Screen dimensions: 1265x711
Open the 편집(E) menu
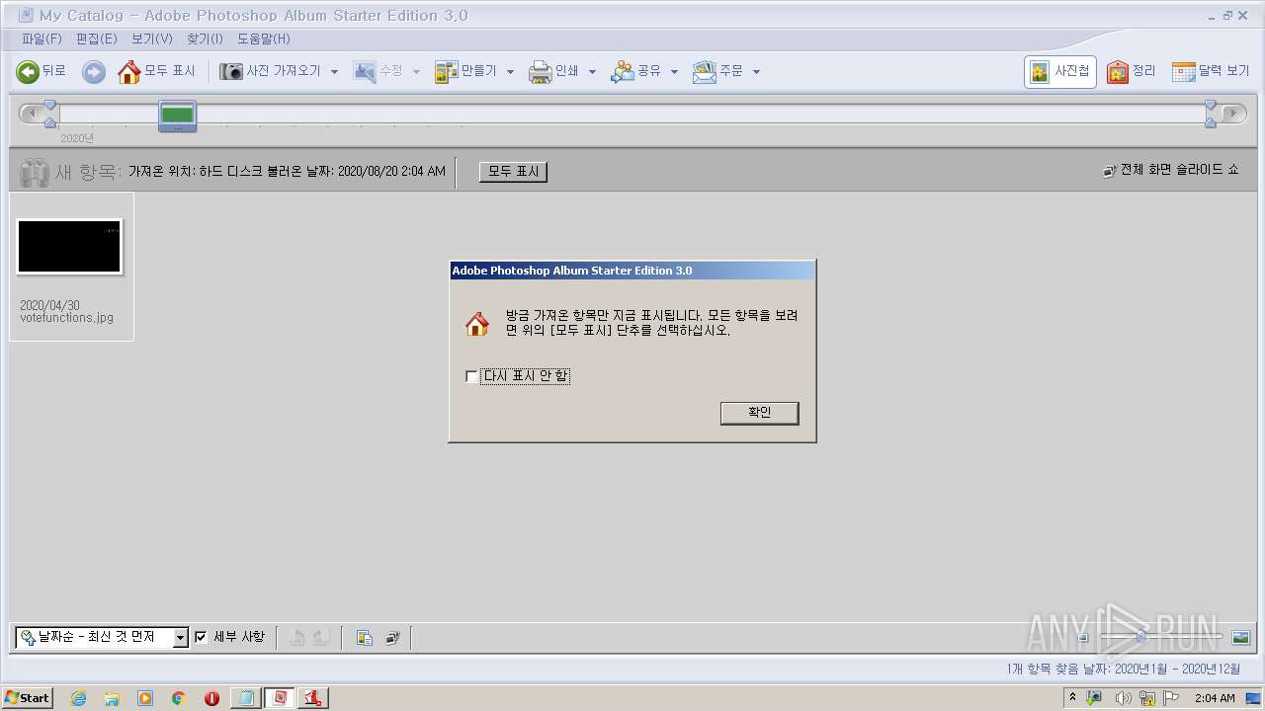[96, 39]
